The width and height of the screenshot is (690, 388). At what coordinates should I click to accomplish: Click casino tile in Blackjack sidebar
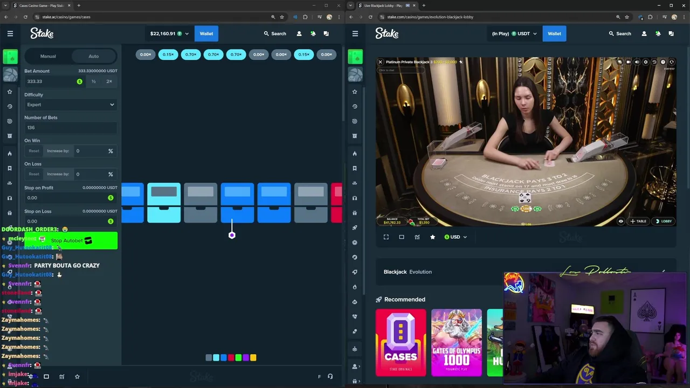[355, 56]
